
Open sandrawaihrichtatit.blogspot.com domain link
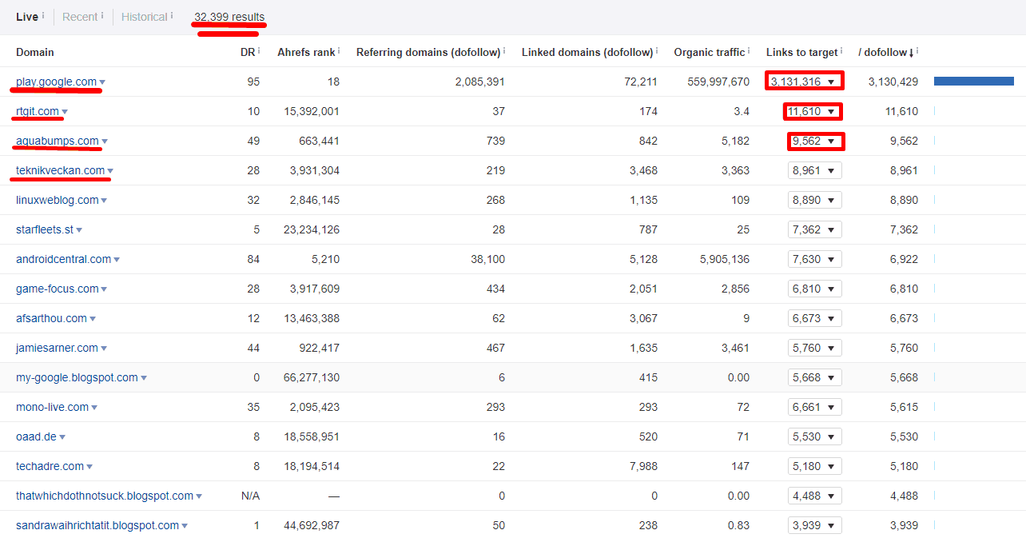pos(97,525)
